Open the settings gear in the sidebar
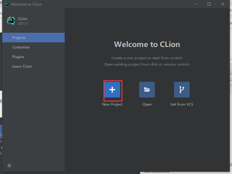This screenshot has height=174, width=232. point(9,166)
